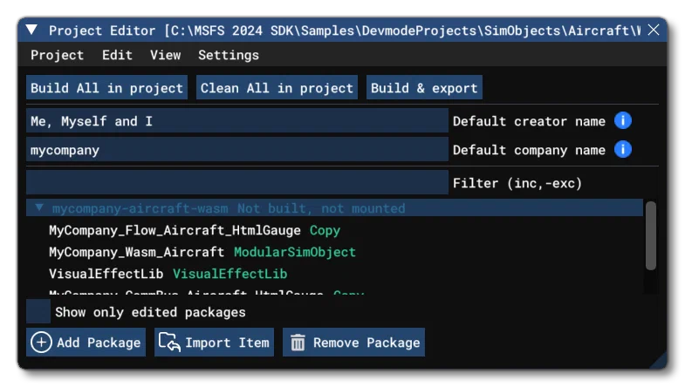The height and width of the screenshot is (387, 685).
Task: Click the 'Filter (inc,-exc)' label
Action: tap(517, 183)
